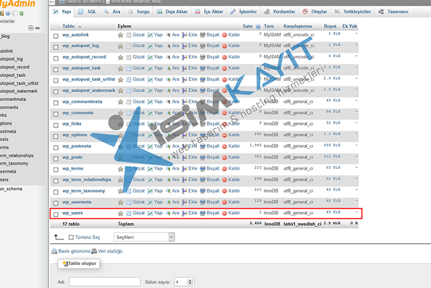431x288 pixels.
Task: Open the Veri sözlüğü link
Action: pos(107,251)
